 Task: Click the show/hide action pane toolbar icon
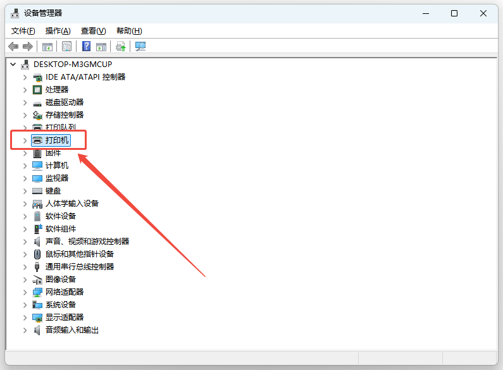pos(101,47)
